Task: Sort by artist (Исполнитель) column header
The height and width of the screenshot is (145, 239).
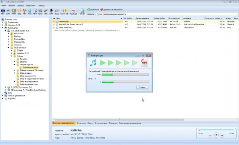Action: tap(175, 18)
